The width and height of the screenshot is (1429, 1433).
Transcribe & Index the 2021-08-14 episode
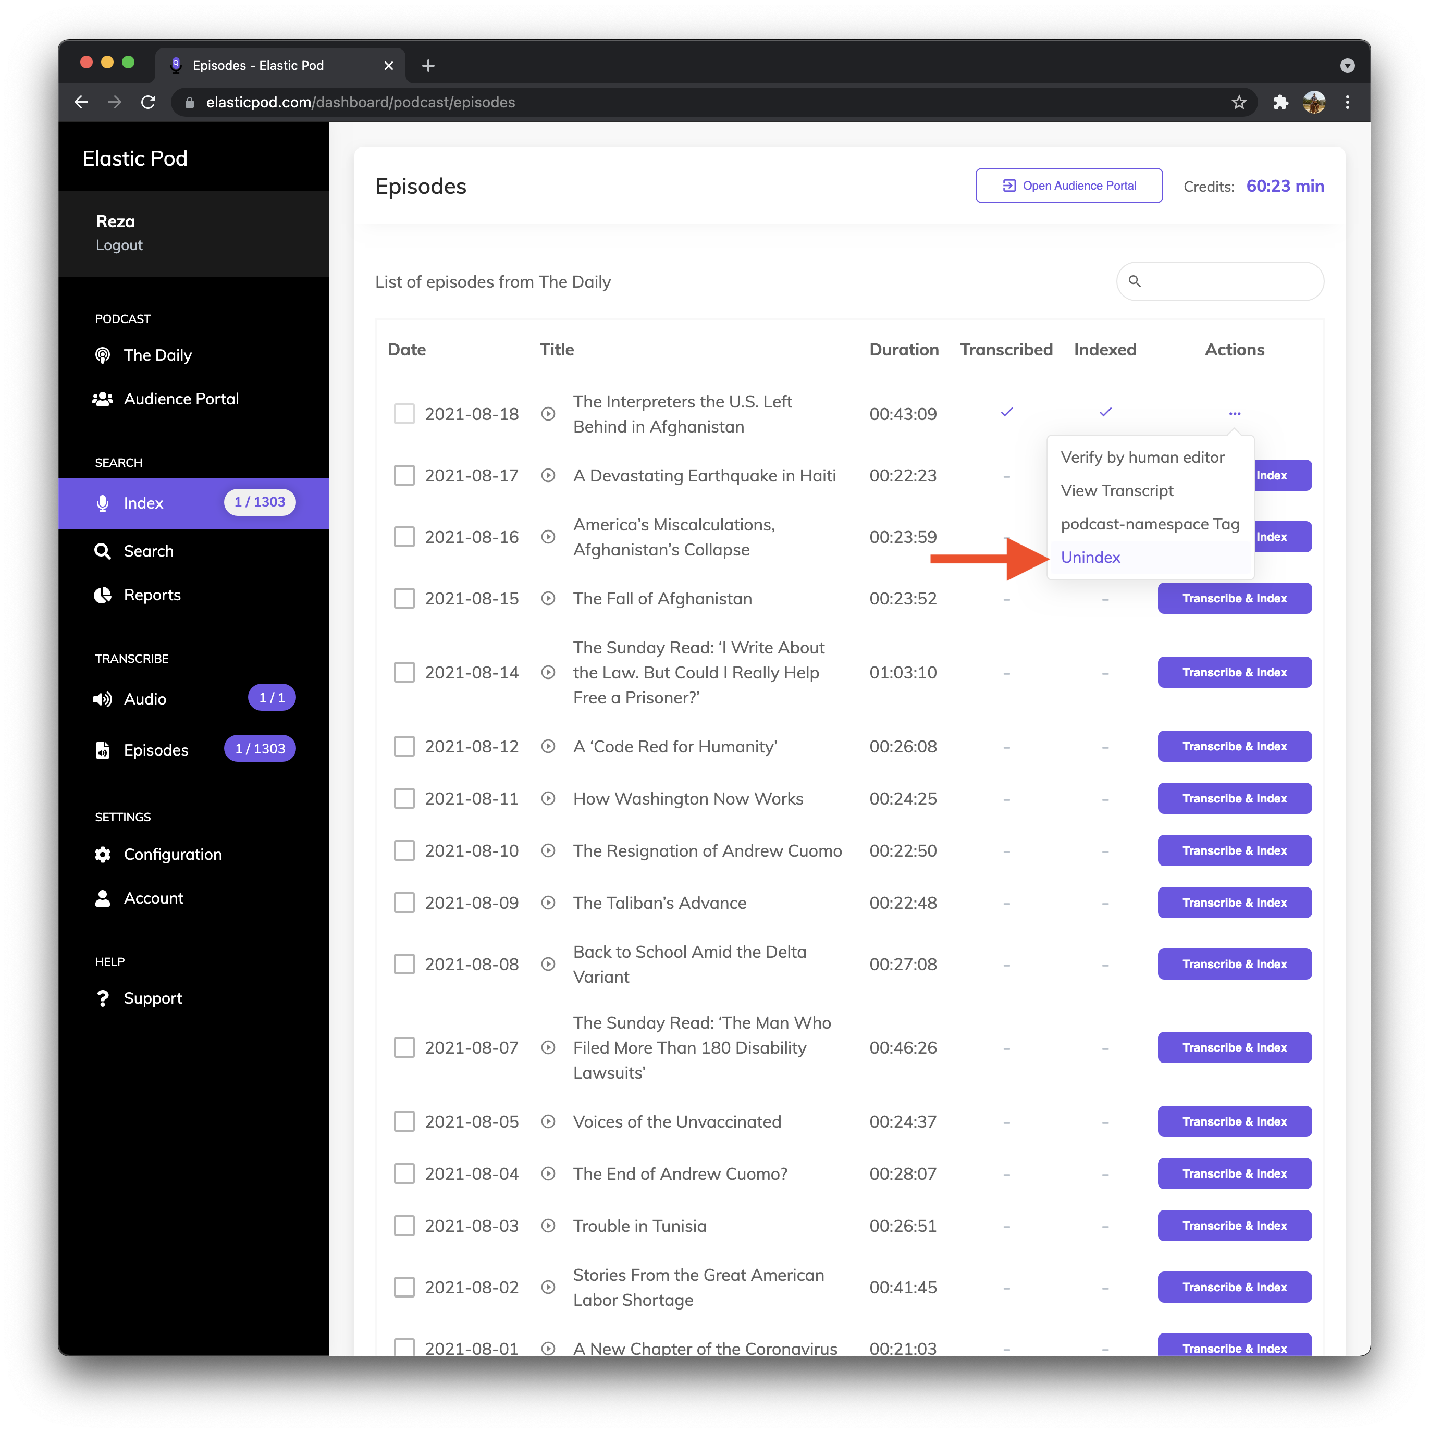click(1235, 673)
